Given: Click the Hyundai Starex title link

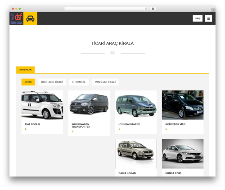Looking at the screenshot, I should [129, 124].
